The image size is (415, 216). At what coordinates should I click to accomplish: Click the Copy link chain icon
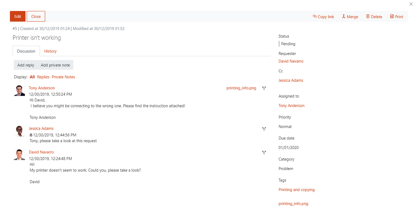pyautogui.click(x=315, y=16)
